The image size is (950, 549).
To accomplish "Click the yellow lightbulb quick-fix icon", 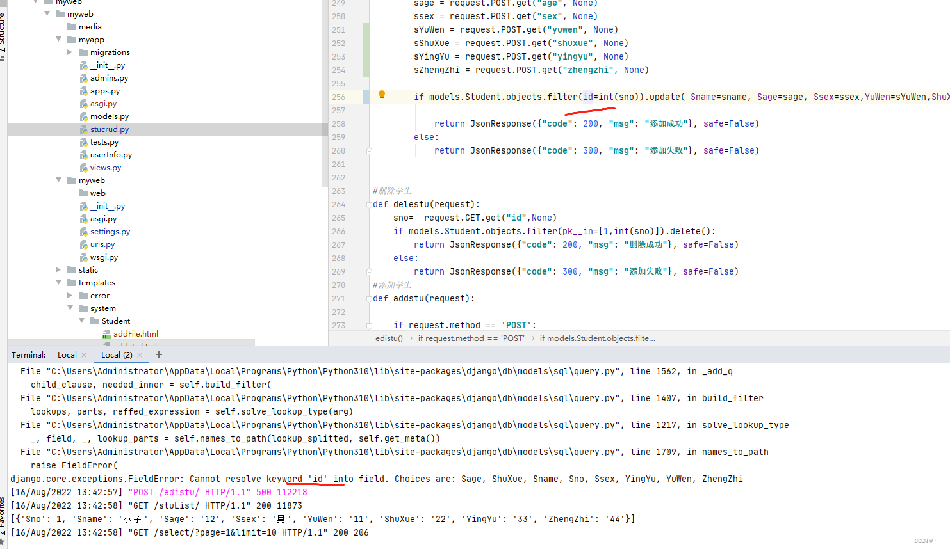I will pos(382,95).
